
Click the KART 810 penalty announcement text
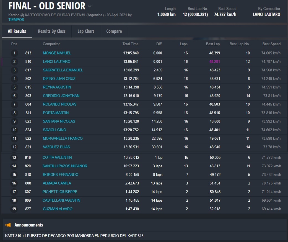74,236
